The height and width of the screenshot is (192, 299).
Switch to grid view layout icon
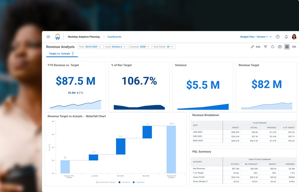pyautogui.click(x=287, y=47)
